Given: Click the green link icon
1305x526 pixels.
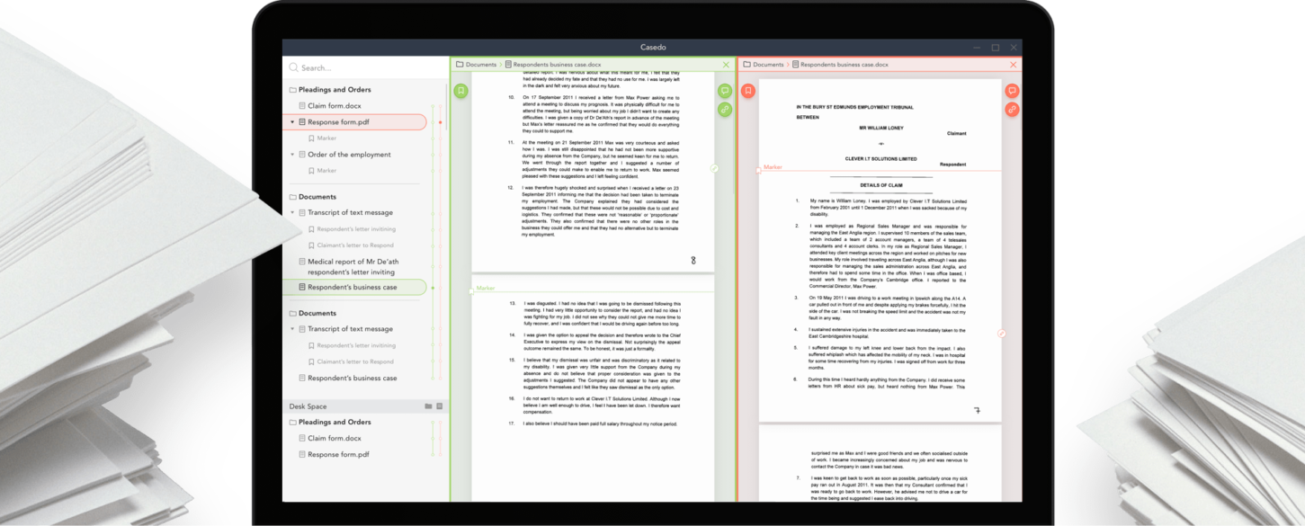Looking at the screenshot, I should tap(724, 110).
